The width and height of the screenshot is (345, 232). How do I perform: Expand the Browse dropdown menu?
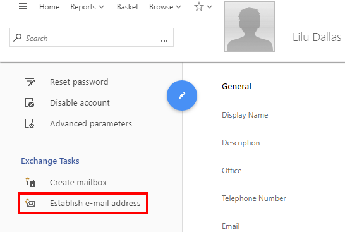(165, 7)
